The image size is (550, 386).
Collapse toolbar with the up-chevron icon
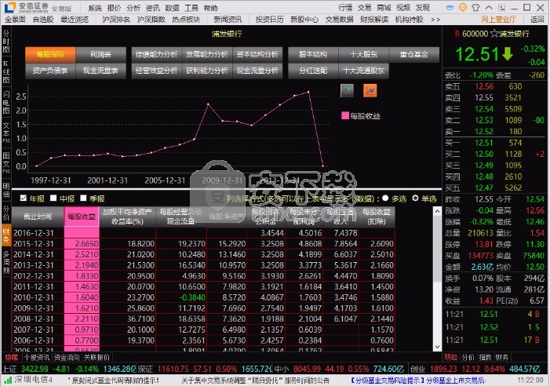coord(489,7)
